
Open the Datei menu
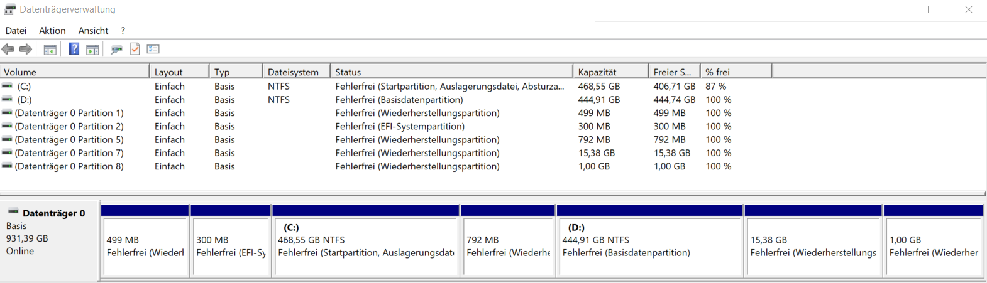pyautogui.click(x=16, y=31)
